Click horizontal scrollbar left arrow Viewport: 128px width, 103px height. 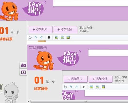point(29,101)
